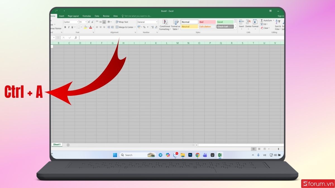Toggle bold formatting in the Font group
The image size is (335, 188).
point(65,27)
